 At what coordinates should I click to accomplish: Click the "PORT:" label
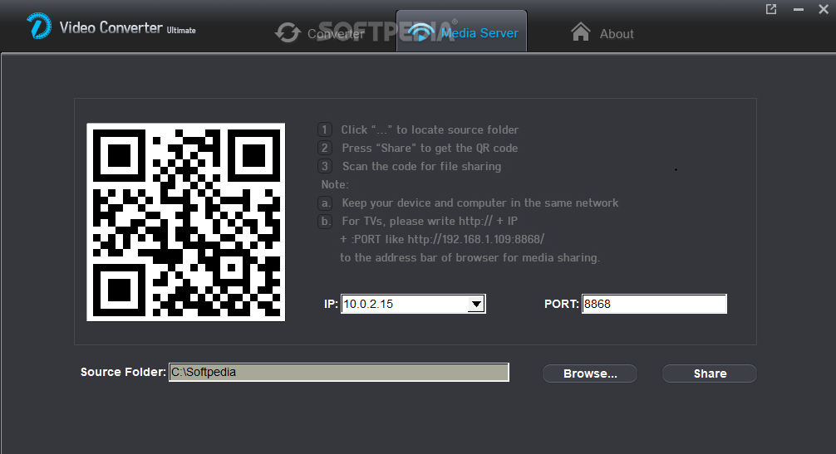pos(562,304)
